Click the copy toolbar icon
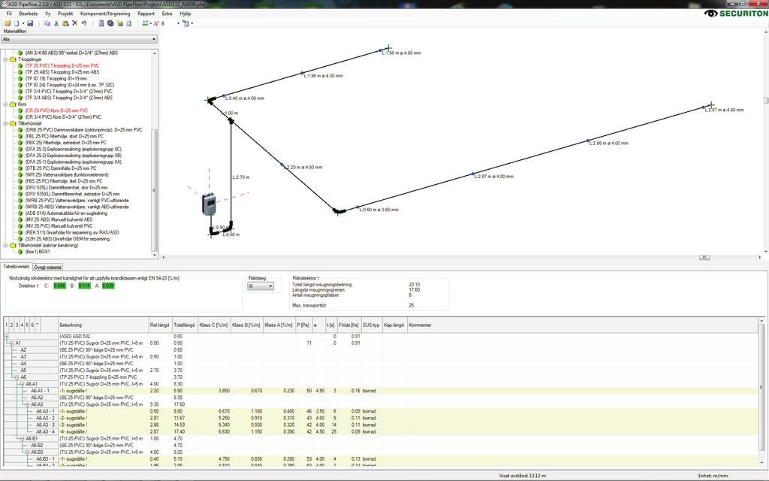 pos(47,23)
